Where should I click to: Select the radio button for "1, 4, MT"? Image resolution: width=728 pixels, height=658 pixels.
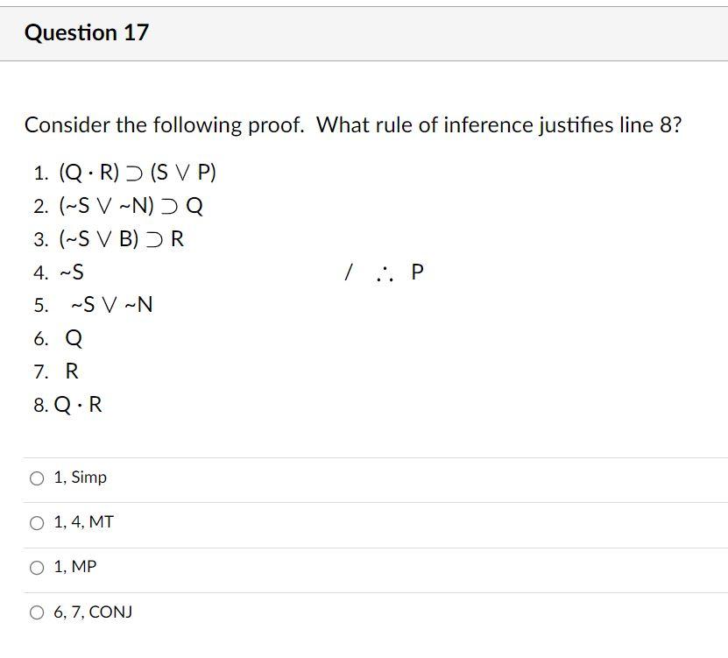tap(37, 522)
